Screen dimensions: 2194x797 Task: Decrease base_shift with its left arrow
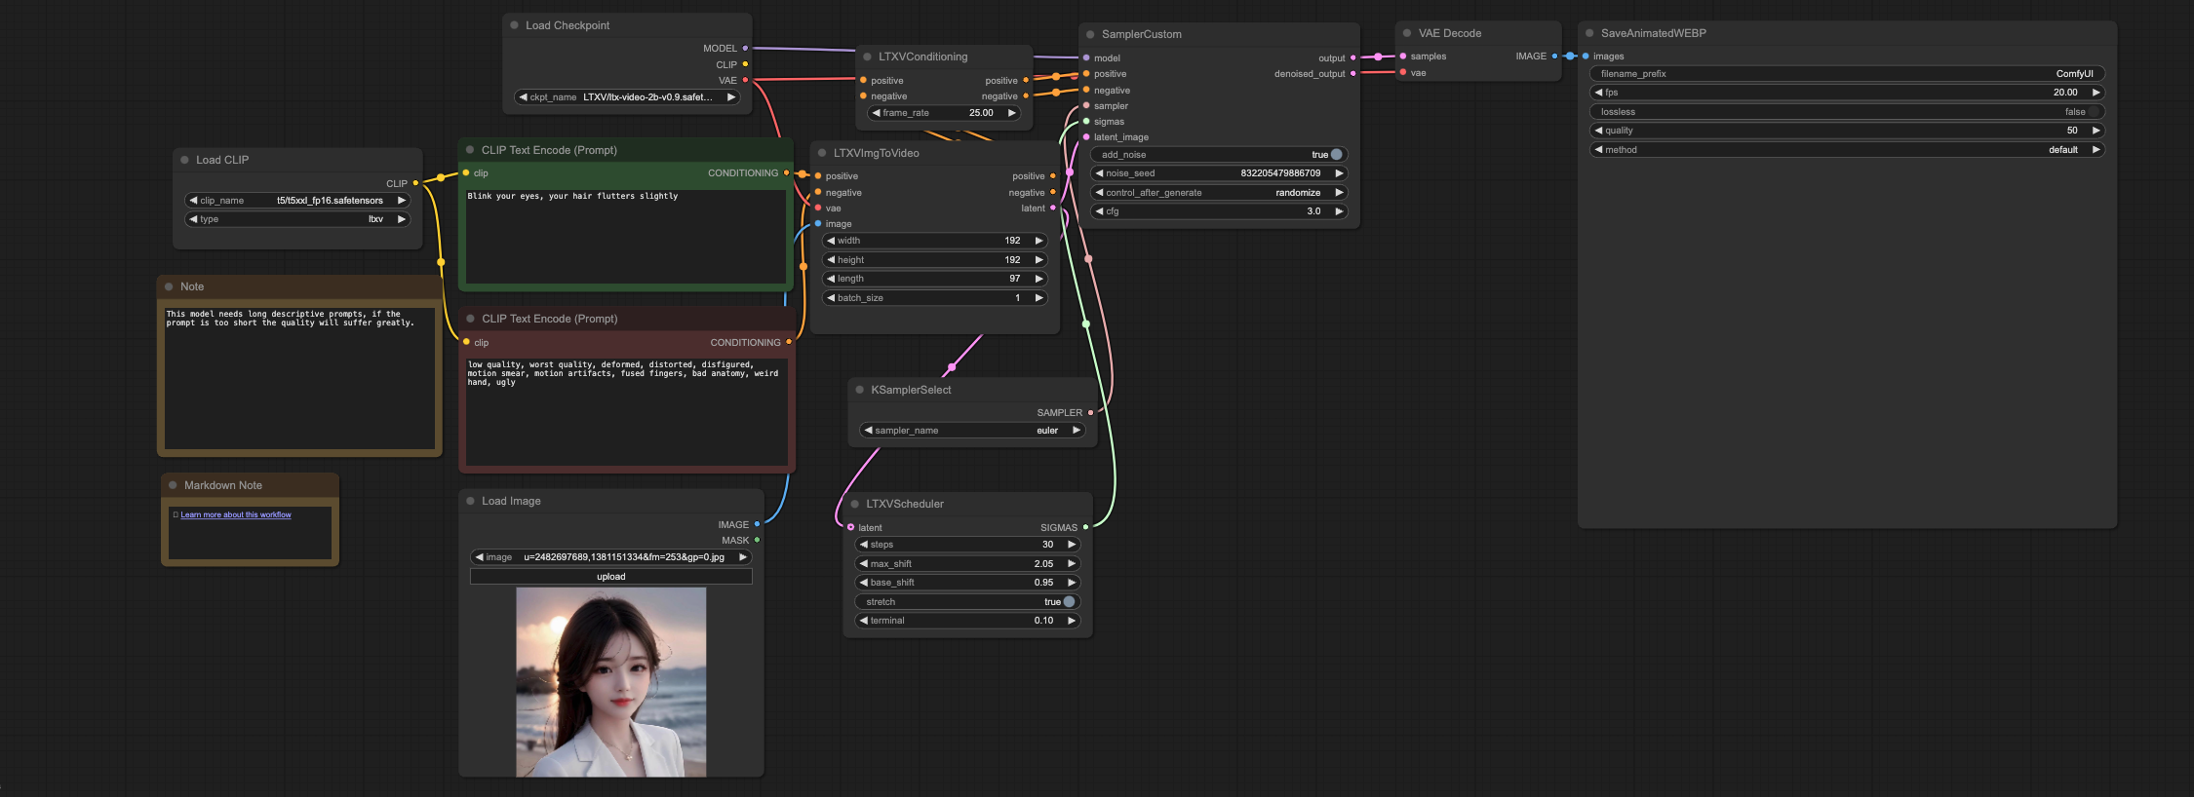tap(864, 583)
